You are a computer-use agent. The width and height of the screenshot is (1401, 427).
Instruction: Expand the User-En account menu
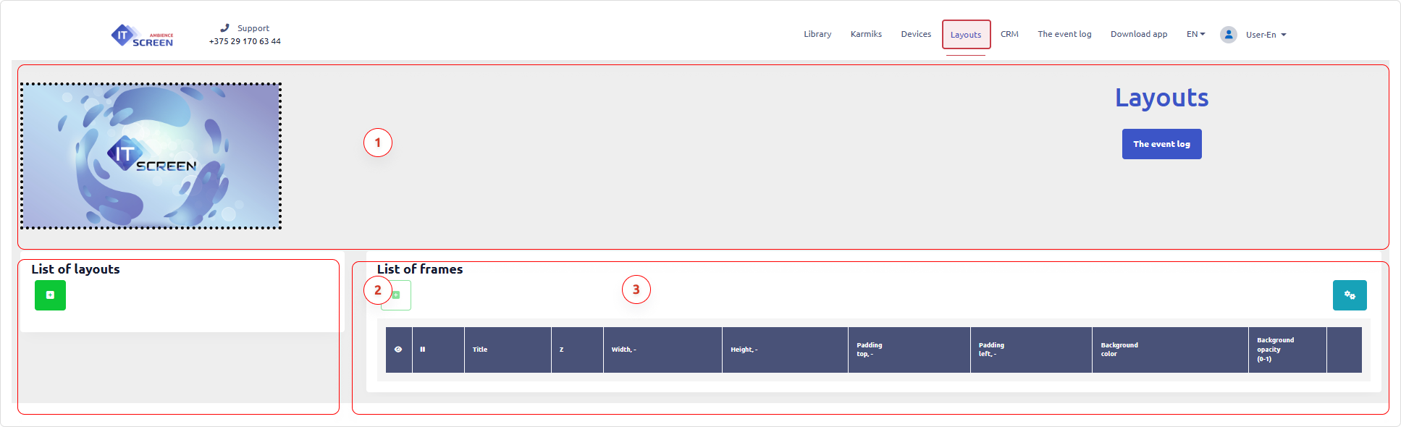pos(1266,35)
